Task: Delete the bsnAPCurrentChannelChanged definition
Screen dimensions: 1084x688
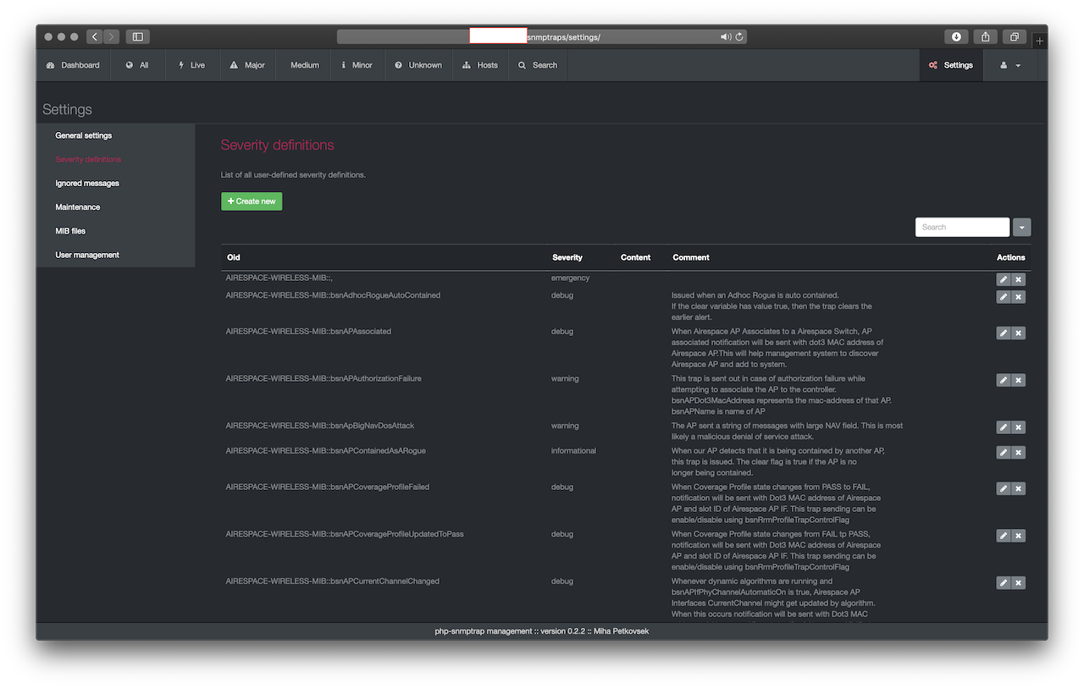Action: 1019,583
